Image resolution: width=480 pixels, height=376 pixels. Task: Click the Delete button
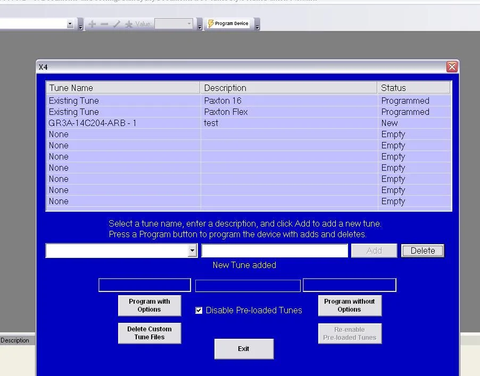click(423, 250)
